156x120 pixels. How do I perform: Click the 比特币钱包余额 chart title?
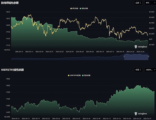click(x=10, y=3)
